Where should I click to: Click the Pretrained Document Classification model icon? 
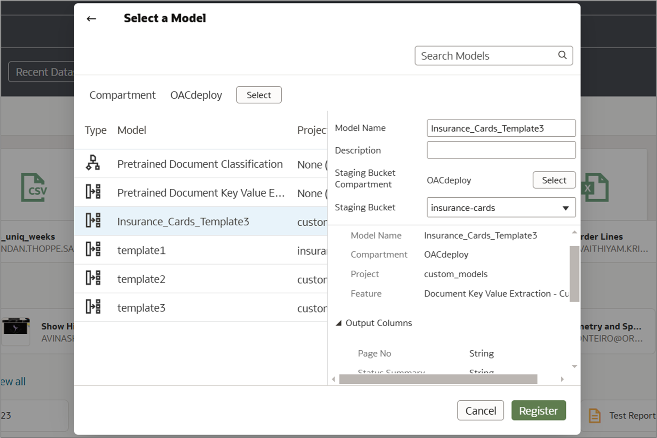click(x=93, y=163)
